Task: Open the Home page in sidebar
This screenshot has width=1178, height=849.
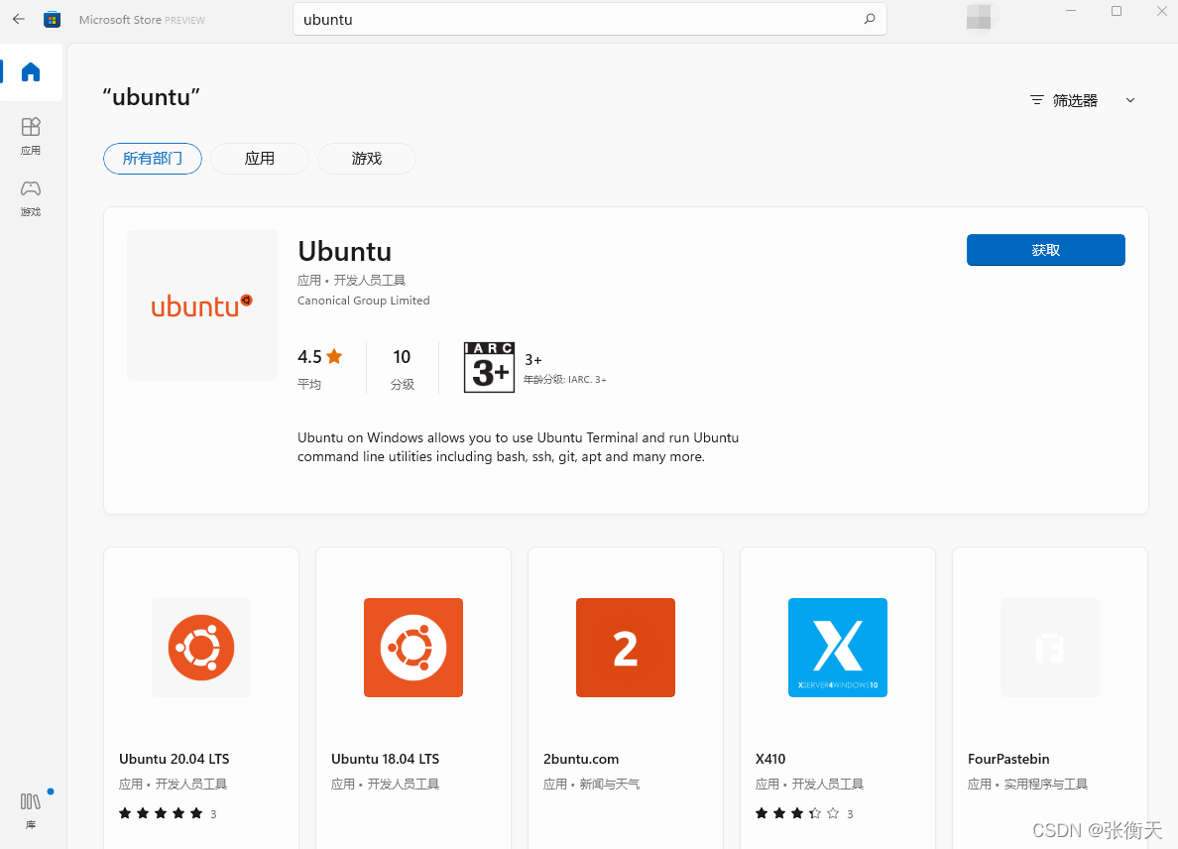Action: pyautogui.click(x=31, y=72)
